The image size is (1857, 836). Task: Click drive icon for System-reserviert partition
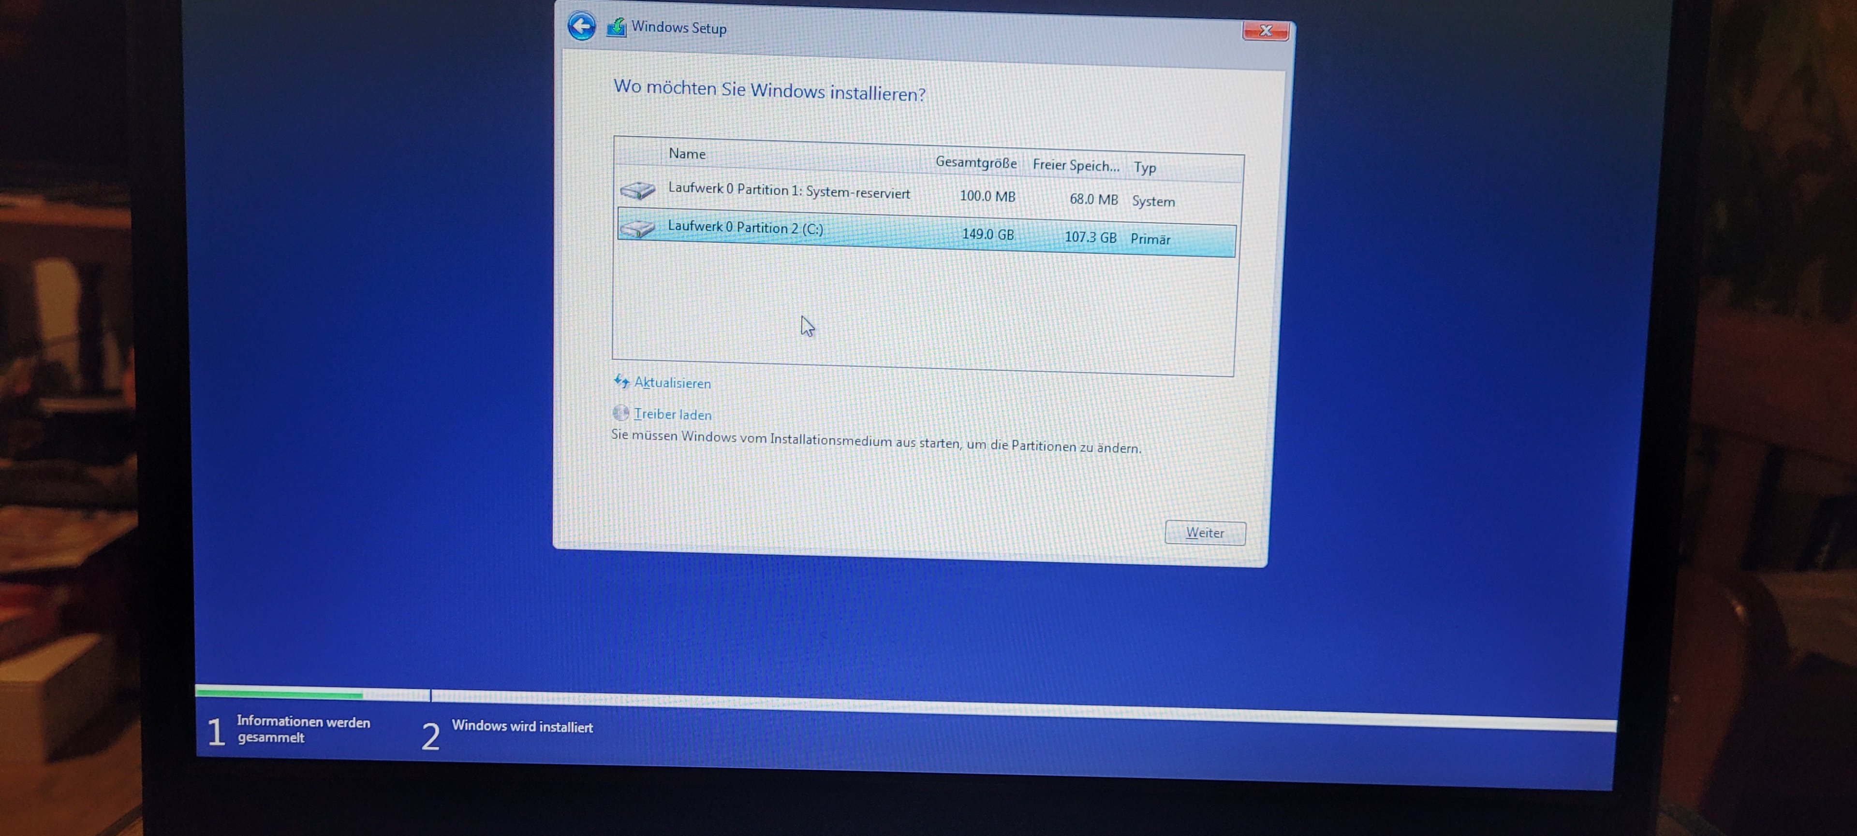(637, 190)
